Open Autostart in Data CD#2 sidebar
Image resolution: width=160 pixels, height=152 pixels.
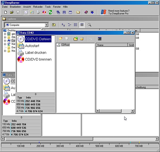32,46
